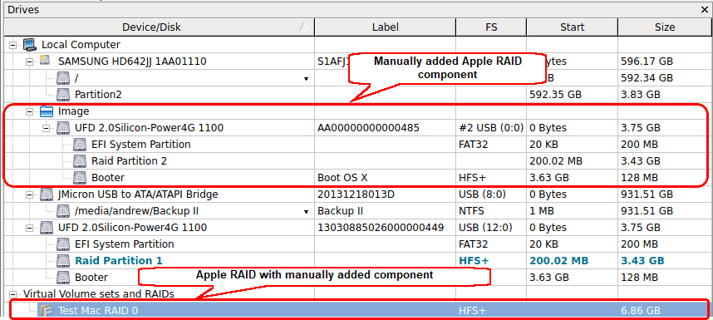Select Raid Partition 2 entry
This screenshot has width=713, height=320.
[x=129, y=161]
